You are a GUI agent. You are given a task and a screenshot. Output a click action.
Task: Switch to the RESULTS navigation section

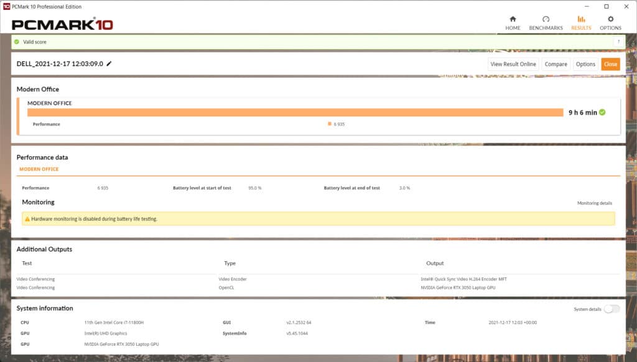581,23
